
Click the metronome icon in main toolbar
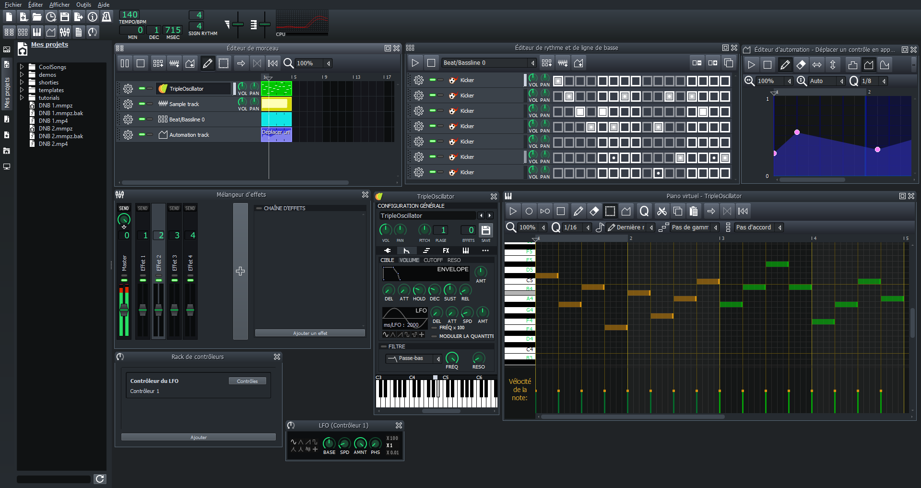106,17
